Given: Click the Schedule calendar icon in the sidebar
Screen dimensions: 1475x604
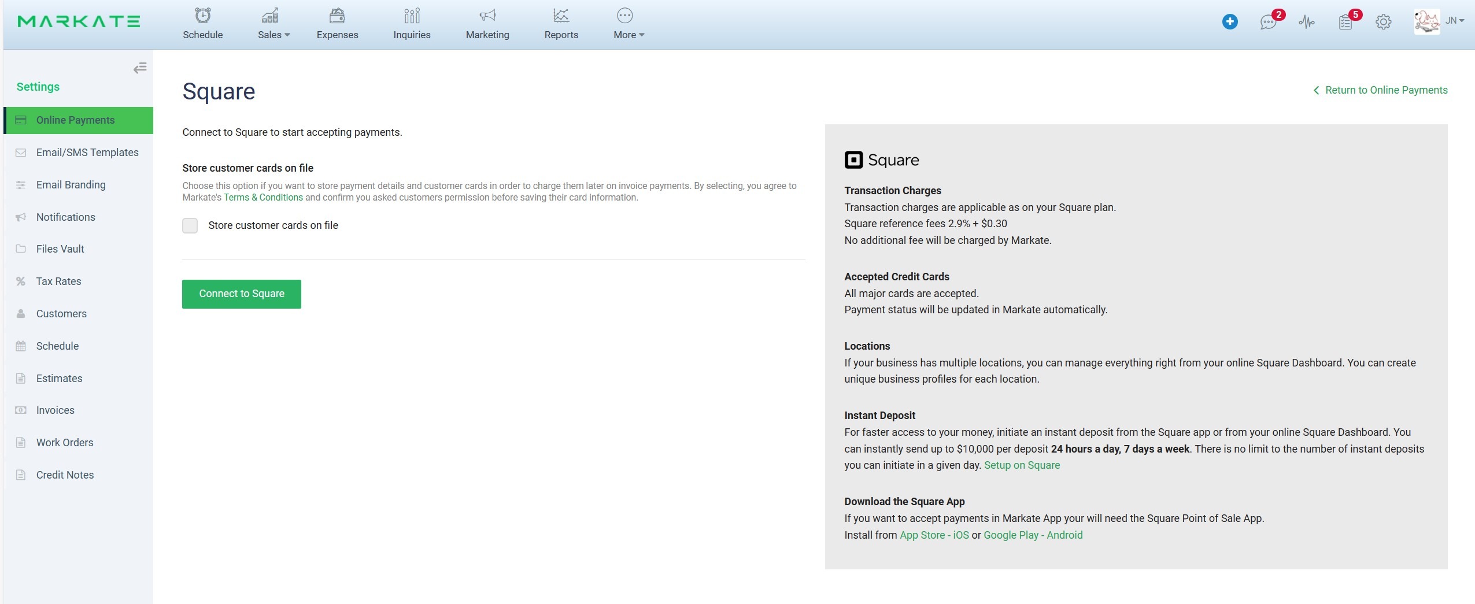Looking at the screenshot, I should (x=21, y=346).
